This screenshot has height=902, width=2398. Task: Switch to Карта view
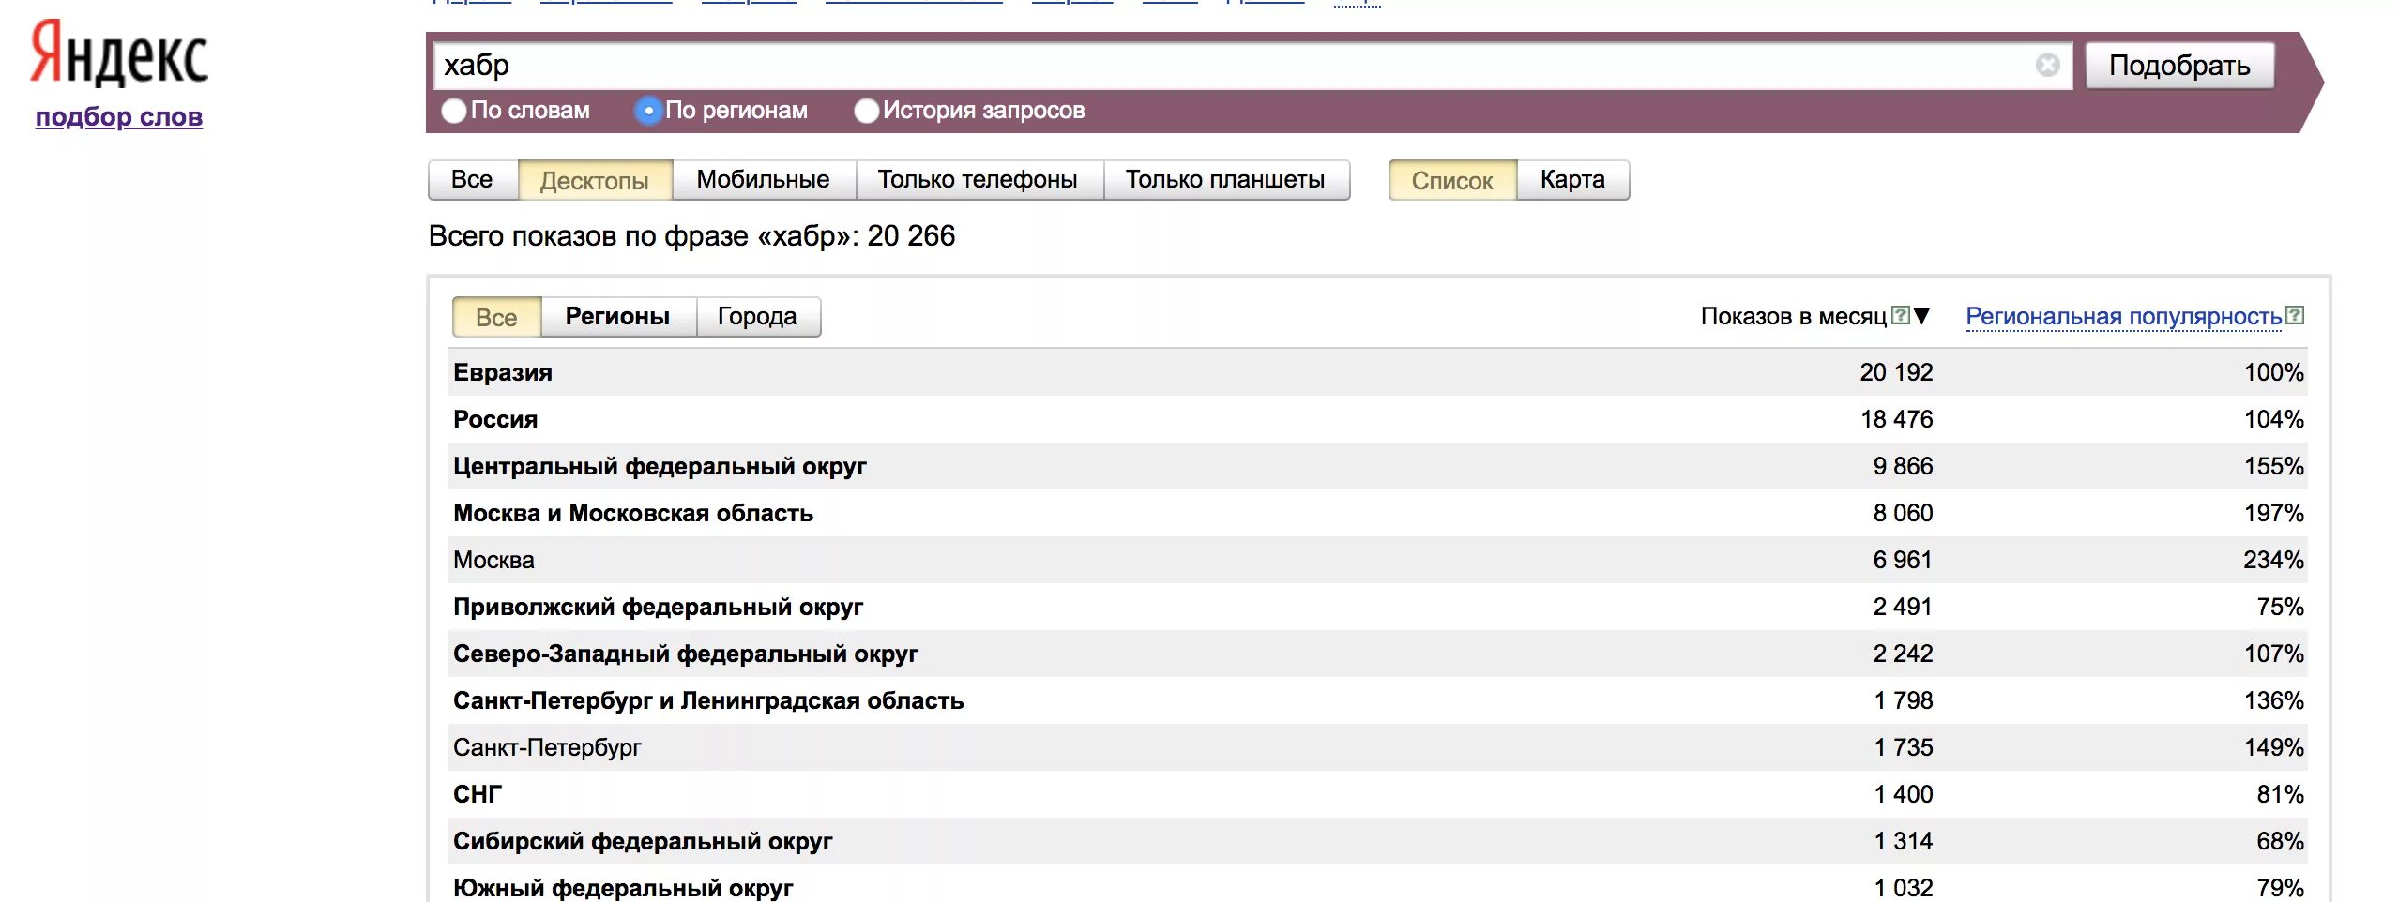[x=1572, y=180]
